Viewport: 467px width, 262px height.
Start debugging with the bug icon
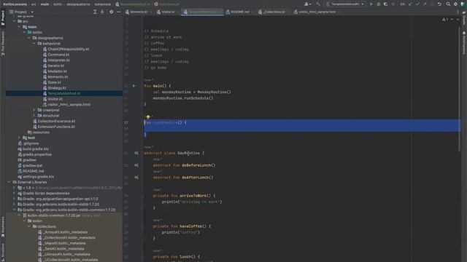(x=379, y=4)
